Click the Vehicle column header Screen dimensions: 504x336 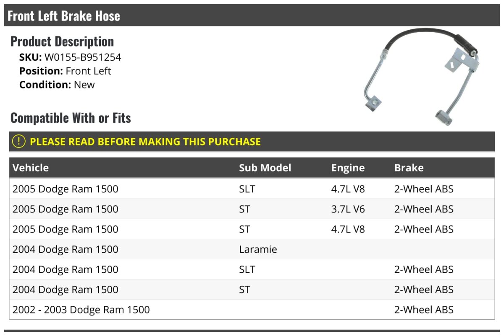31,168
